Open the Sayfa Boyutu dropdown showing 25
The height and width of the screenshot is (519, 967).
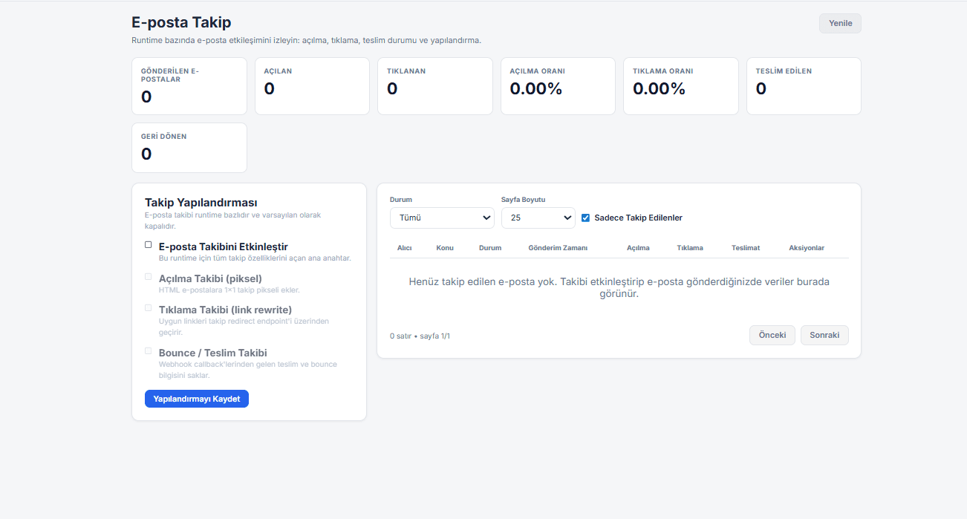(x=538, y=218)
